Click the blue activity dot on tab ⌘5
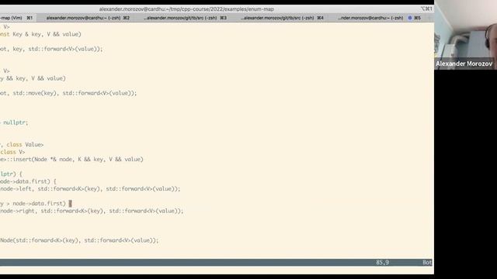Screen dimensions: 497x279 [410, 18]
